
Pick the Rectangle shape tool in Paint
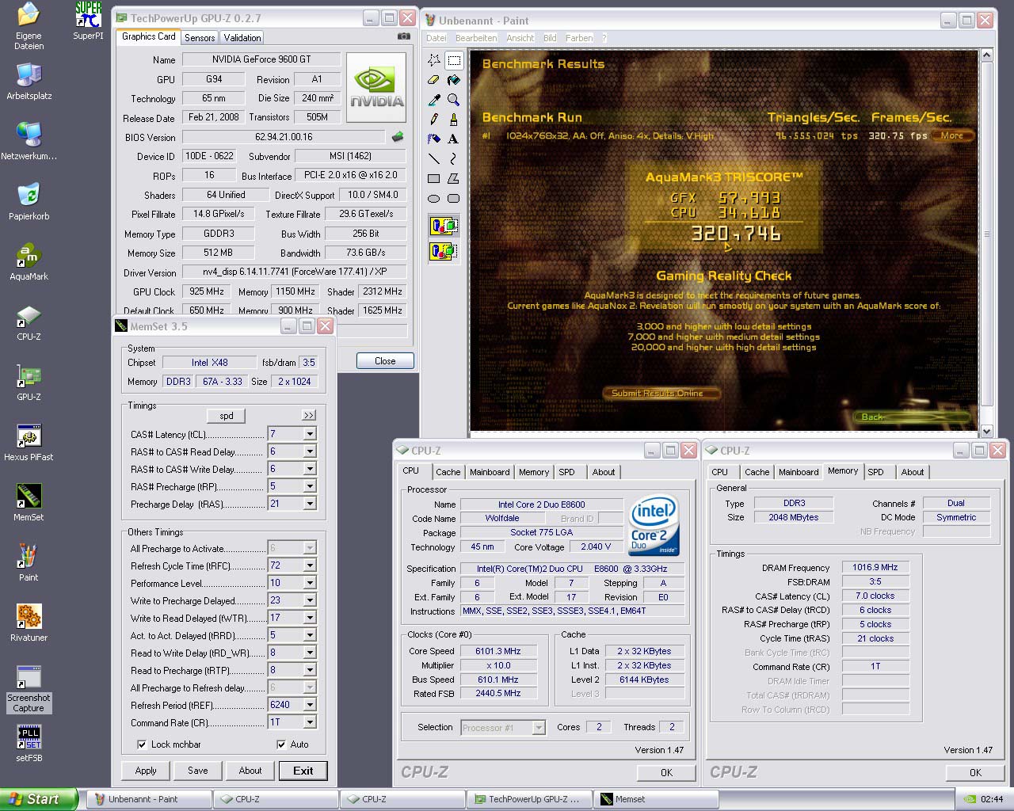pos(434,179)
